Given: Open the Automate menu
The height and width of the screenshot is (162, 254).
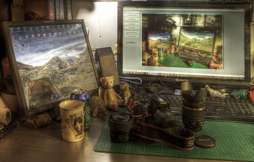Looking at the screenshot, I should 133,9.
